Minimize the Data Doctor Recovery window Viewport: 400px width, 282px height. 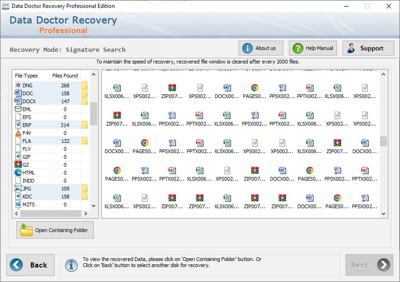[346, 6]
